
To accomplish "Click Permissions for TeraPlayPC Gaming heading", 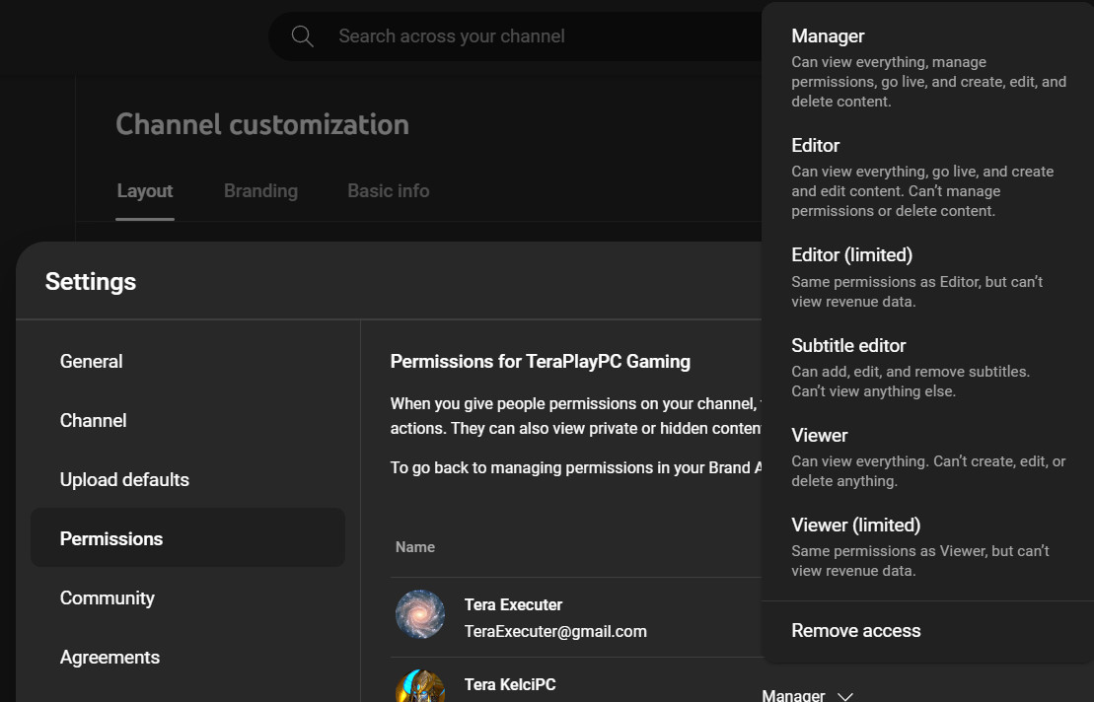I will (x=540, y=362).
